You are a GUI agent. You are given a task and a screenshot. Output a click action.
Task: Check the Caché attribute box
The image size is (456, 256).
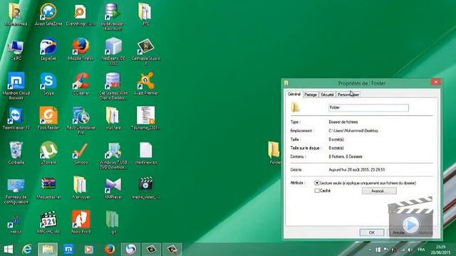pos(317,191)
